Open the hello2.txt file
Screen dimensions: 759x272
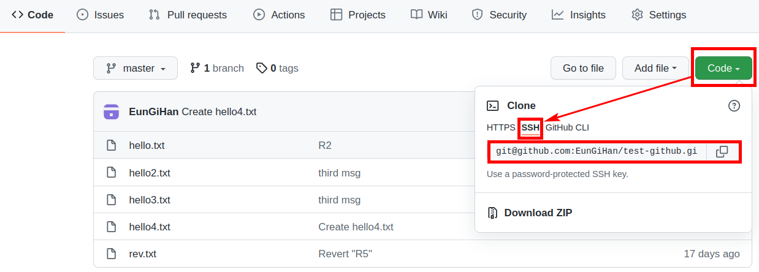pyautogui.click(x=150, y=173)
